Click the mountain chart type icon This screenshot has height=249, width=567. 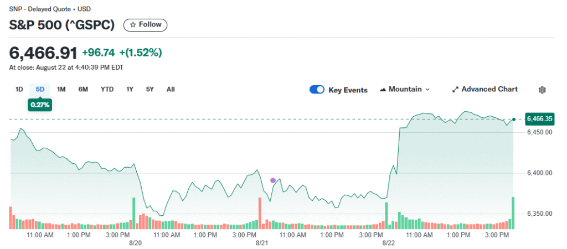coord(383,90)
